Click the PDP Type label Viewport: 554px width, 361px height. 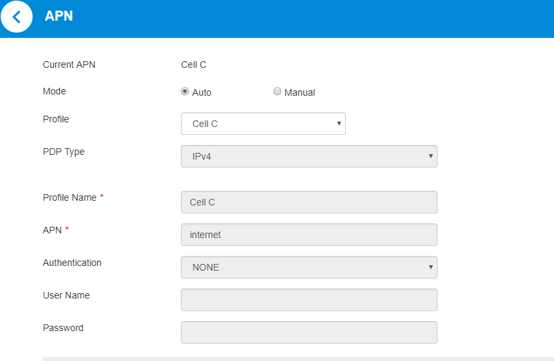tap(64, 152)
